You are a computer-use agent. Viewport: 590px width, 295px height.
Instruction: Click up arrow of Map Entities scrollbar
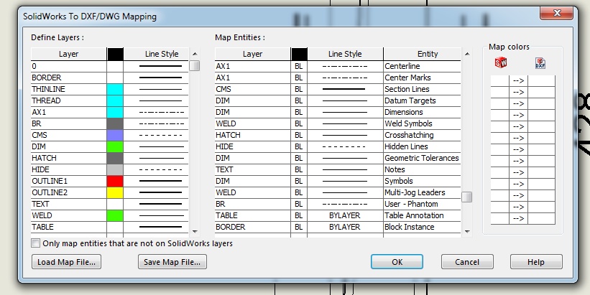pos(467,54)
